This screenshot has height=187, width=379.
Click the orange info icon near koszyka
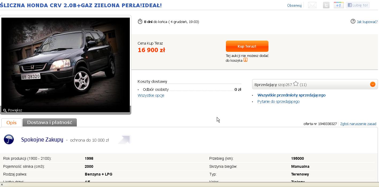tap(245, 60)
